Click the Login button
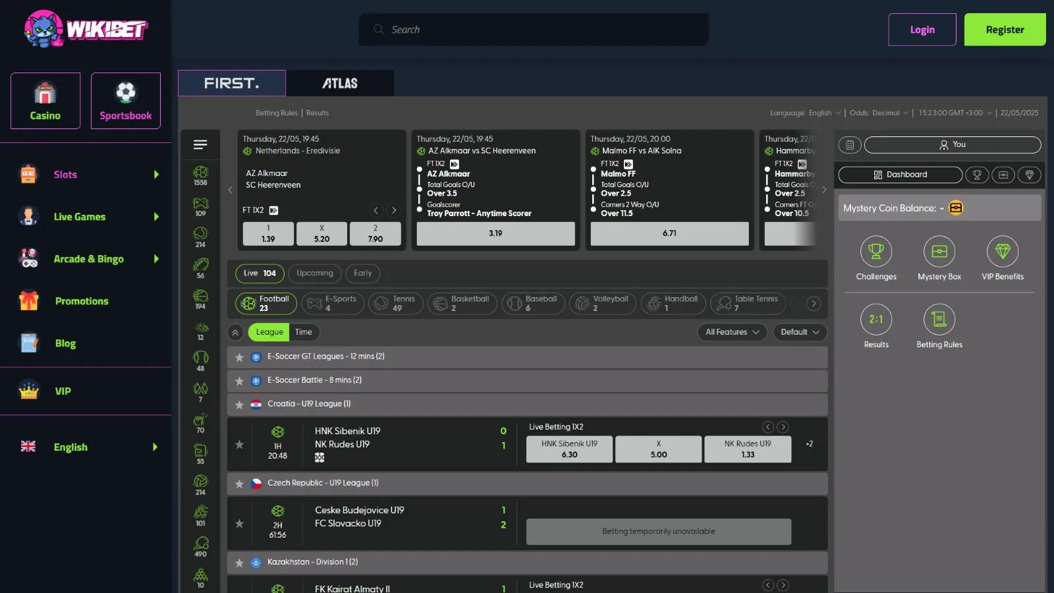This screenshot has height=593, width=1054. [x=922, y=30]
